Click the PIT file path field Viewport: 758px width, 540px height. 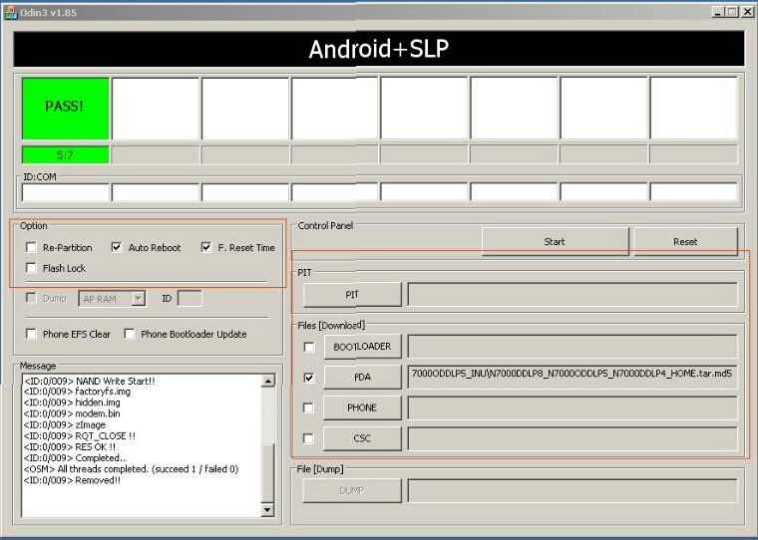point(572,295)
